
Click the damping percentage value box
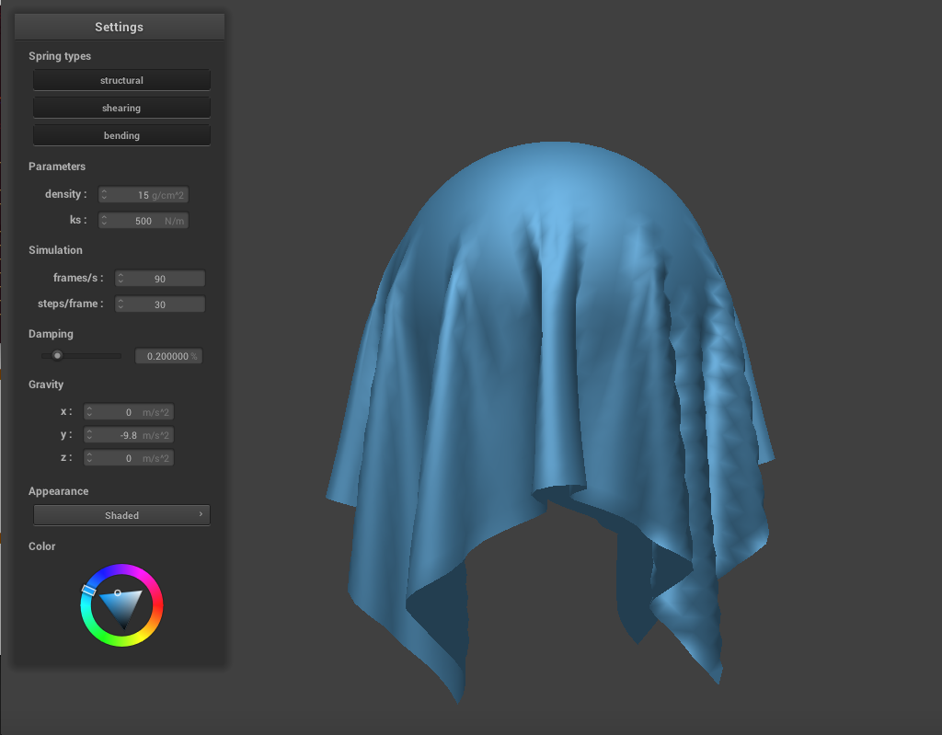point(167,356)
